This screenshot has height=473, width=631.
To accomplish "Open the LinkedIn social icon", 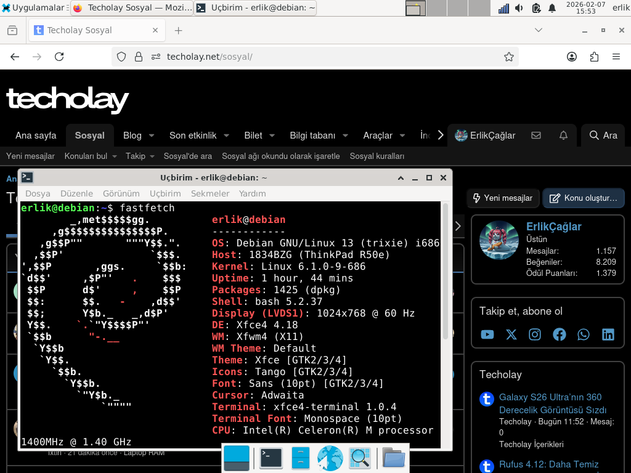I will click(x=608, y=334).
